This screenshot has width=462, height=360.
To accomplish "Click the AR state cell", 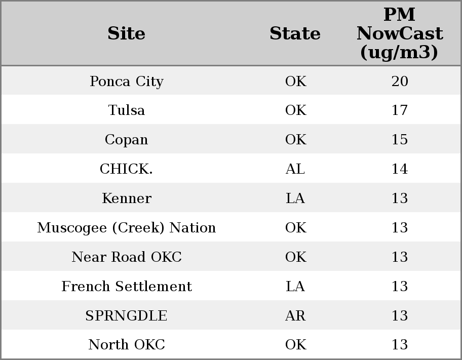I will [295, 316].
